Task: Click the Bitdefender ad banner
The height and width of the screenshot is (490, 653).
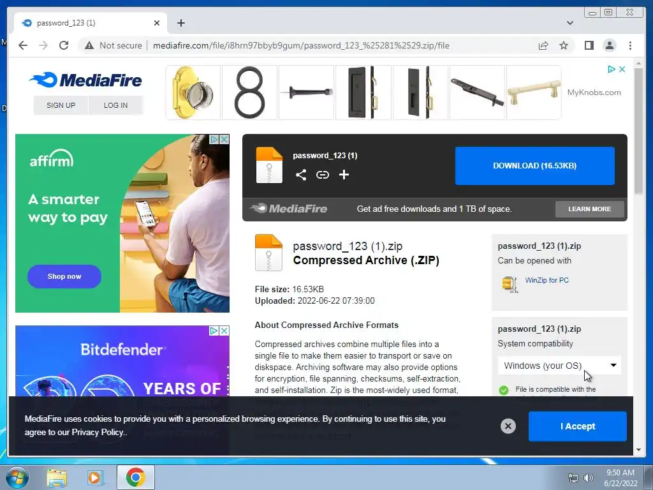Action: (x=122, y=362)
